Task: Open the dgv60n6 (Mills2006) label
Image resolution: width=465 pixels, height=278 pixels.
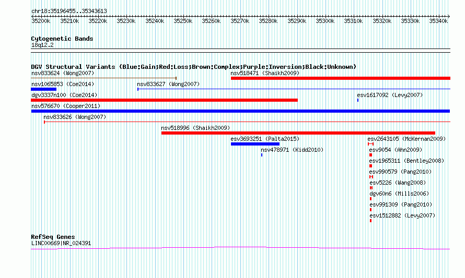Action: [399, 194]
